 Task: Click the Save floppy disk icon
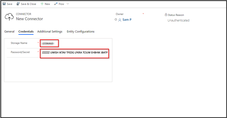4,4
